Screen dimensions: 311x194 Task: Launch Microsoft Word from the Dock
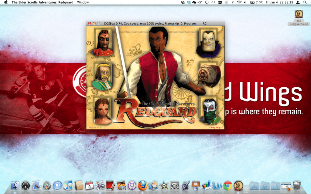pyautogui.click(x=217, y=186)
